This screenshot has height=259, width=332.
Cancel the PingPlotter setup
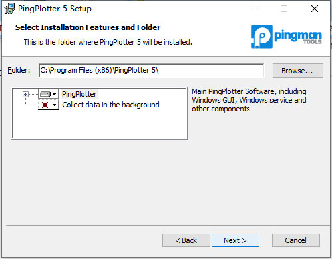tap(296, 240)
